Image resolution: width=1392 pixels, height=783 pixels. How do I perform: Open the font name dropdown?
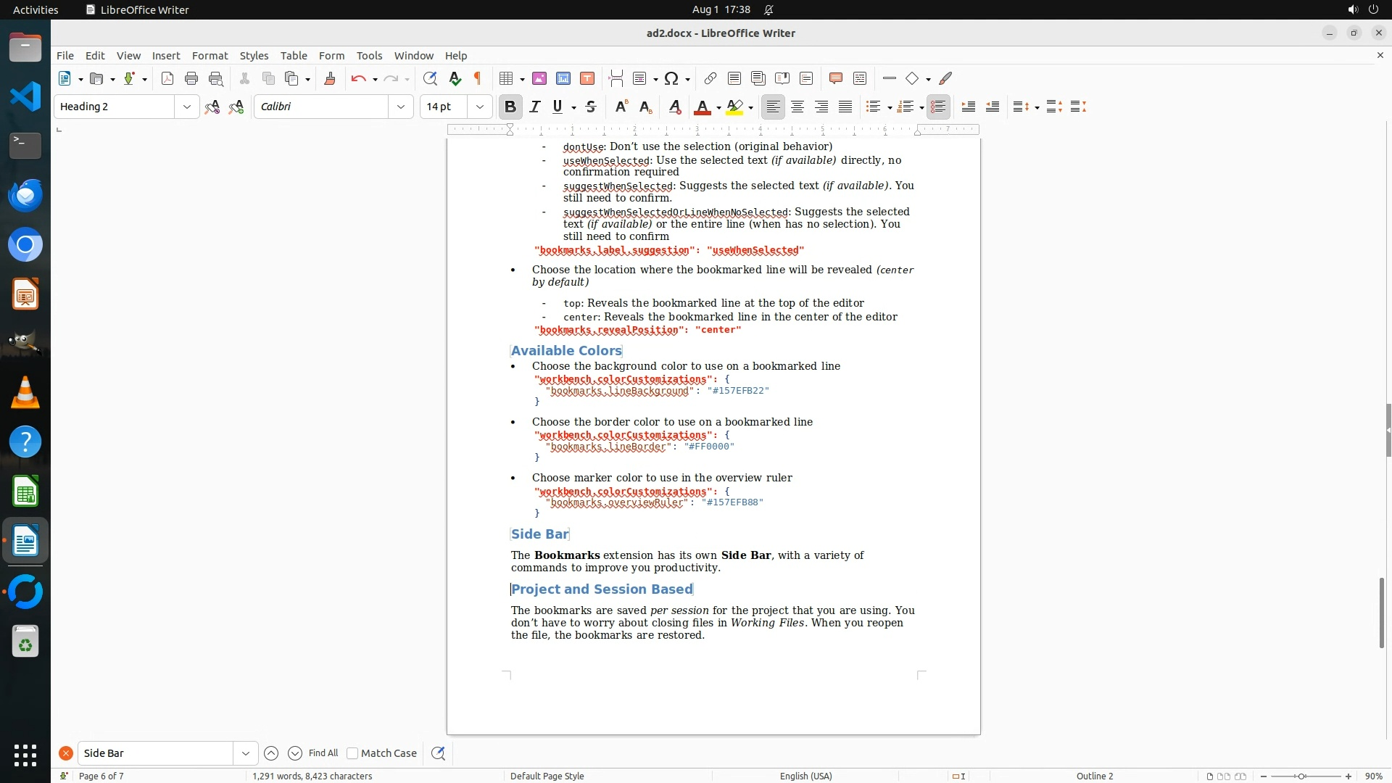pos(400,107)
